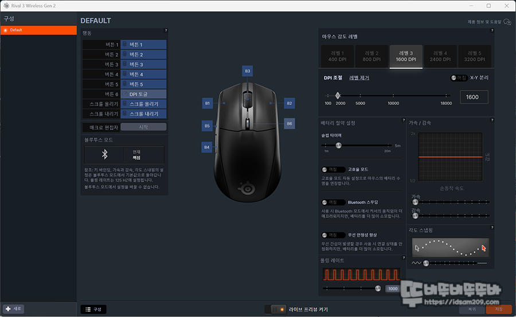Viewport: 516px width, 317px height.
Task: Open help for the 행동 actions panel
Action: click(166, 30)
